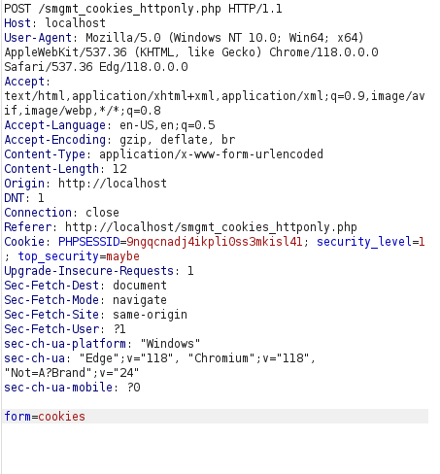Select the Host header name
Screen dimensions: 440x474
[x=17, y=23]
